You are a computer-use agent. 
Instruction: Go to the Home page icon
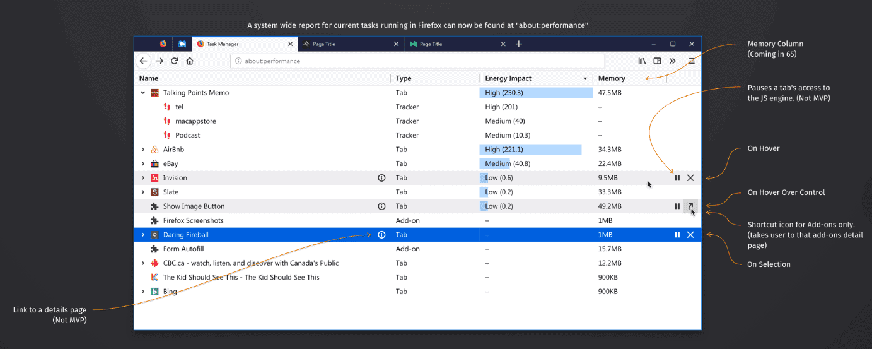pos(190,61)
